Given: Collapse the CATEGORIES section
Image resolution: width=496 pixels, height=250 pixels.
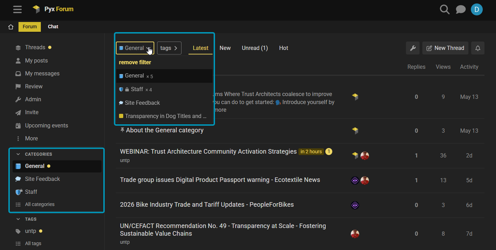Looking at the screenshot, I should point(34,154).
